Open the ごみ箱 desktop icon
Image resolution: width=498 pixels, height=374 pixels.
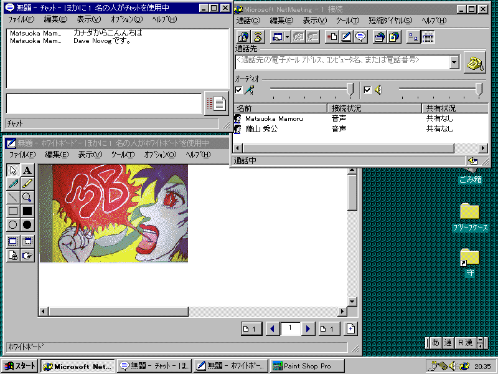(x=471, y=176)
